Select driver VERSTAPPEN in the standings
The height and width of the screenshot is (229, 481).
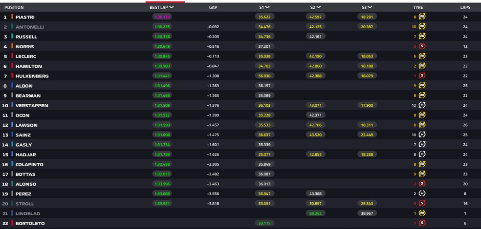click(x=31, y=105)
